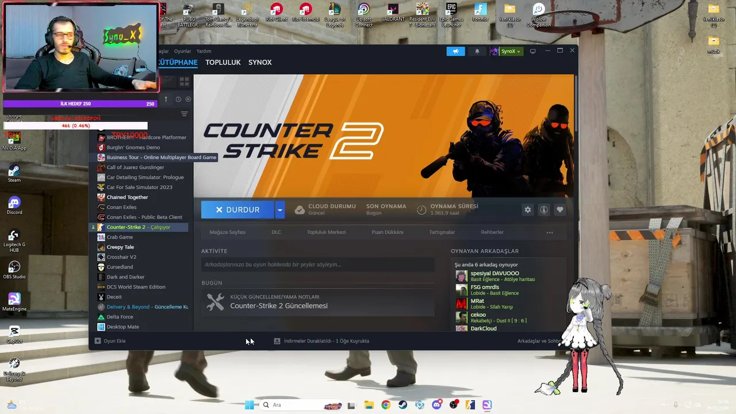The image size is (736, 414).
Task: Select Crab Game in the library
Action: (x=120, y=237)
